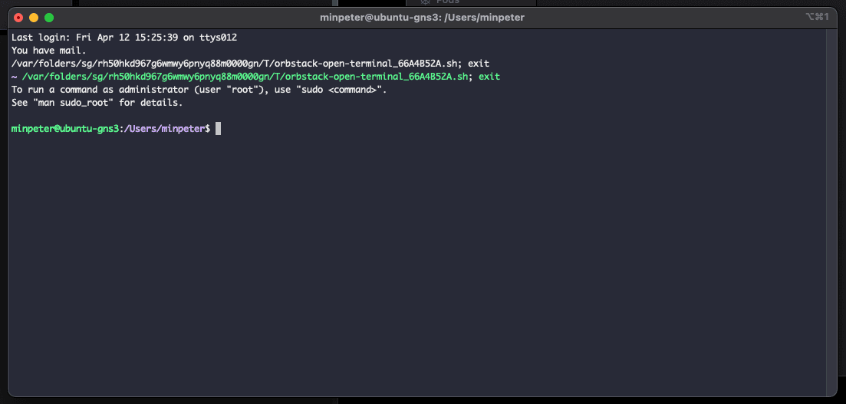846x404 pixels.
Task: Click the window title minpeter@ubuntu-gns3
Action: click(x=422, y=18)
